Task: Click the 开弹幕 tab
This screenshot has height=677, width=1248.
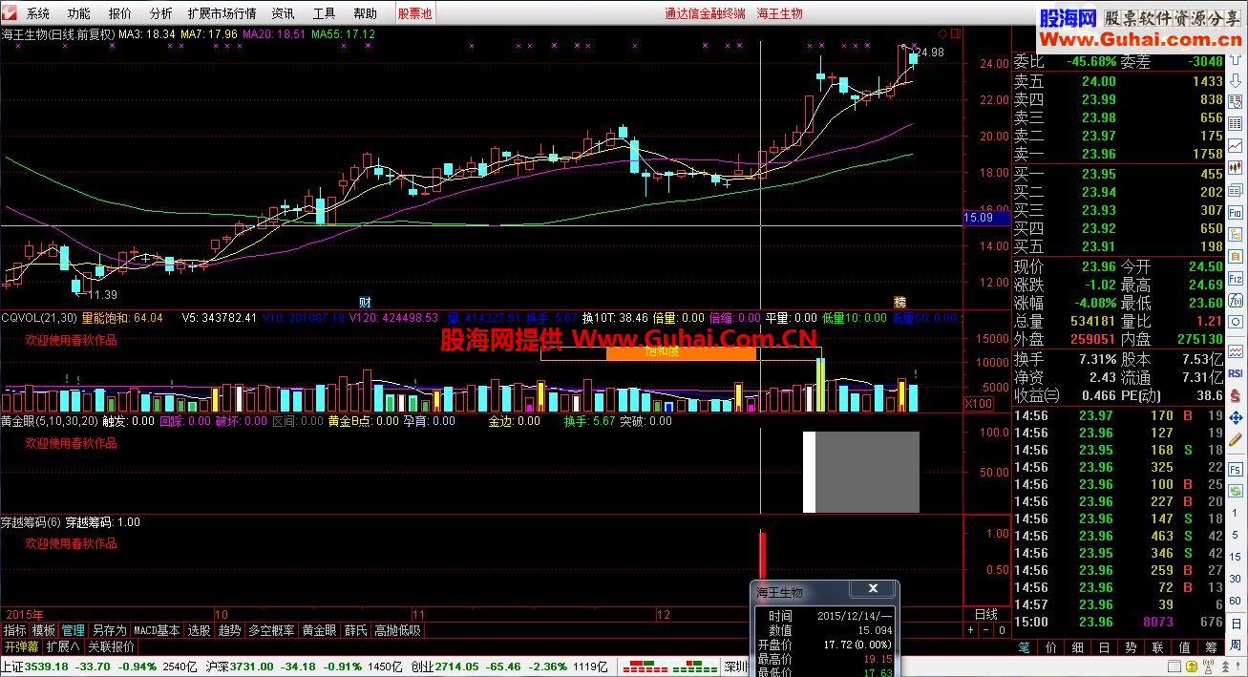Action: click(x=21, y=646)
